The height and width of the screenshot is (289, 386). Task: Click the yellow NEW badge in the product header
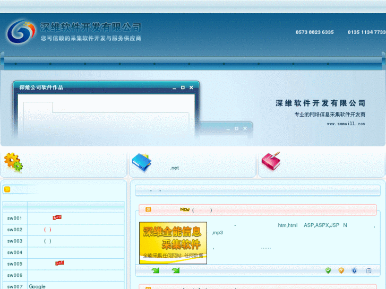coord(185,209)
